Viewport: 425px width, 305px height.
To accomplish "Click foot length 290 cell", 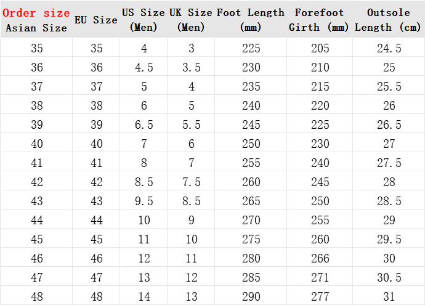I will coord(251,296).
